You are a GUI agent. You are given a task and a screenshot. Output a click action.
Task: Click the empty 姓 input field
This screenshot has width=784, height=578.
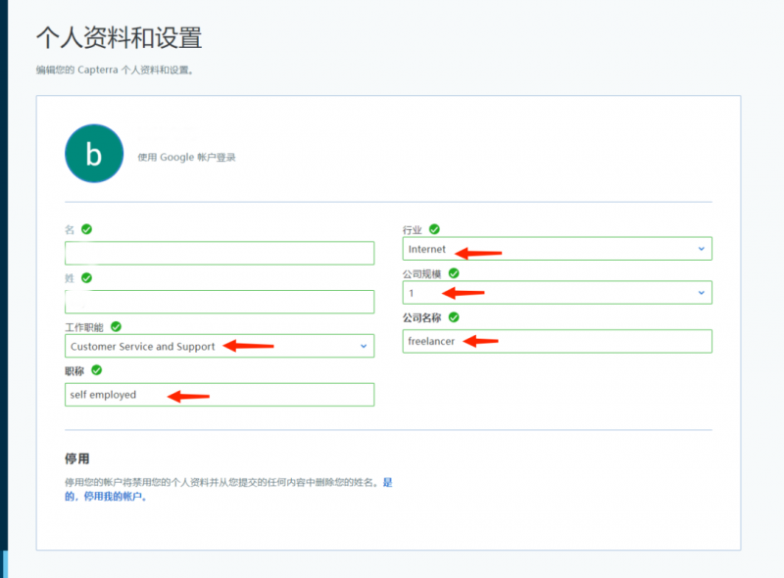pos(219,302)
